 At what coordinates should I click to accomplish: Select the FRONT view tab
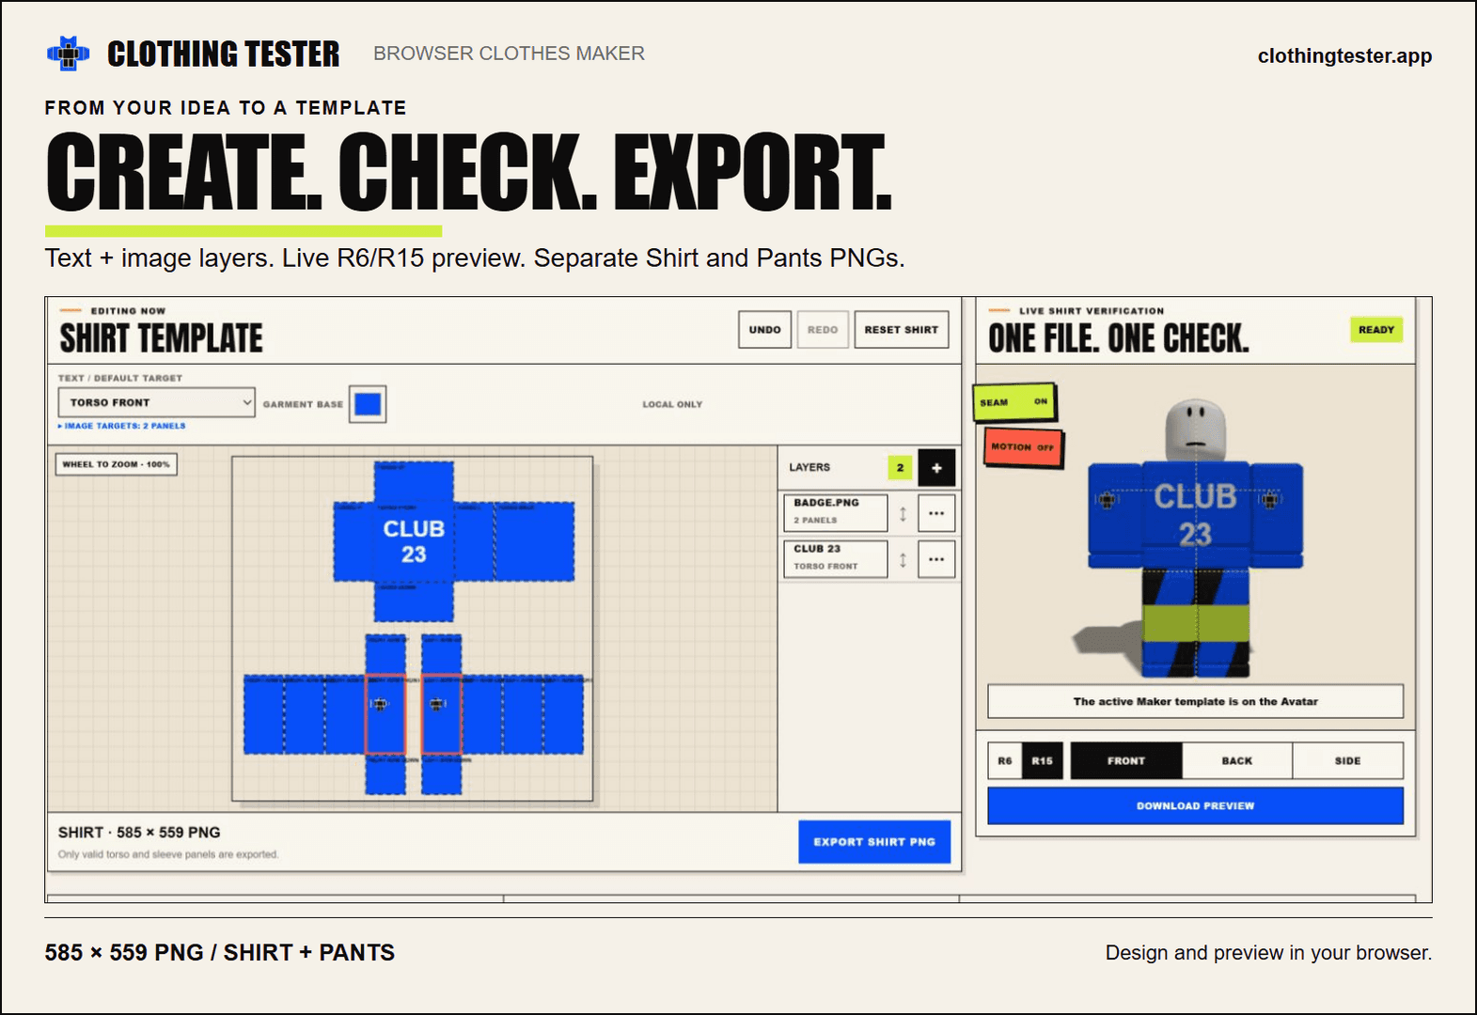click(1126, 760)
